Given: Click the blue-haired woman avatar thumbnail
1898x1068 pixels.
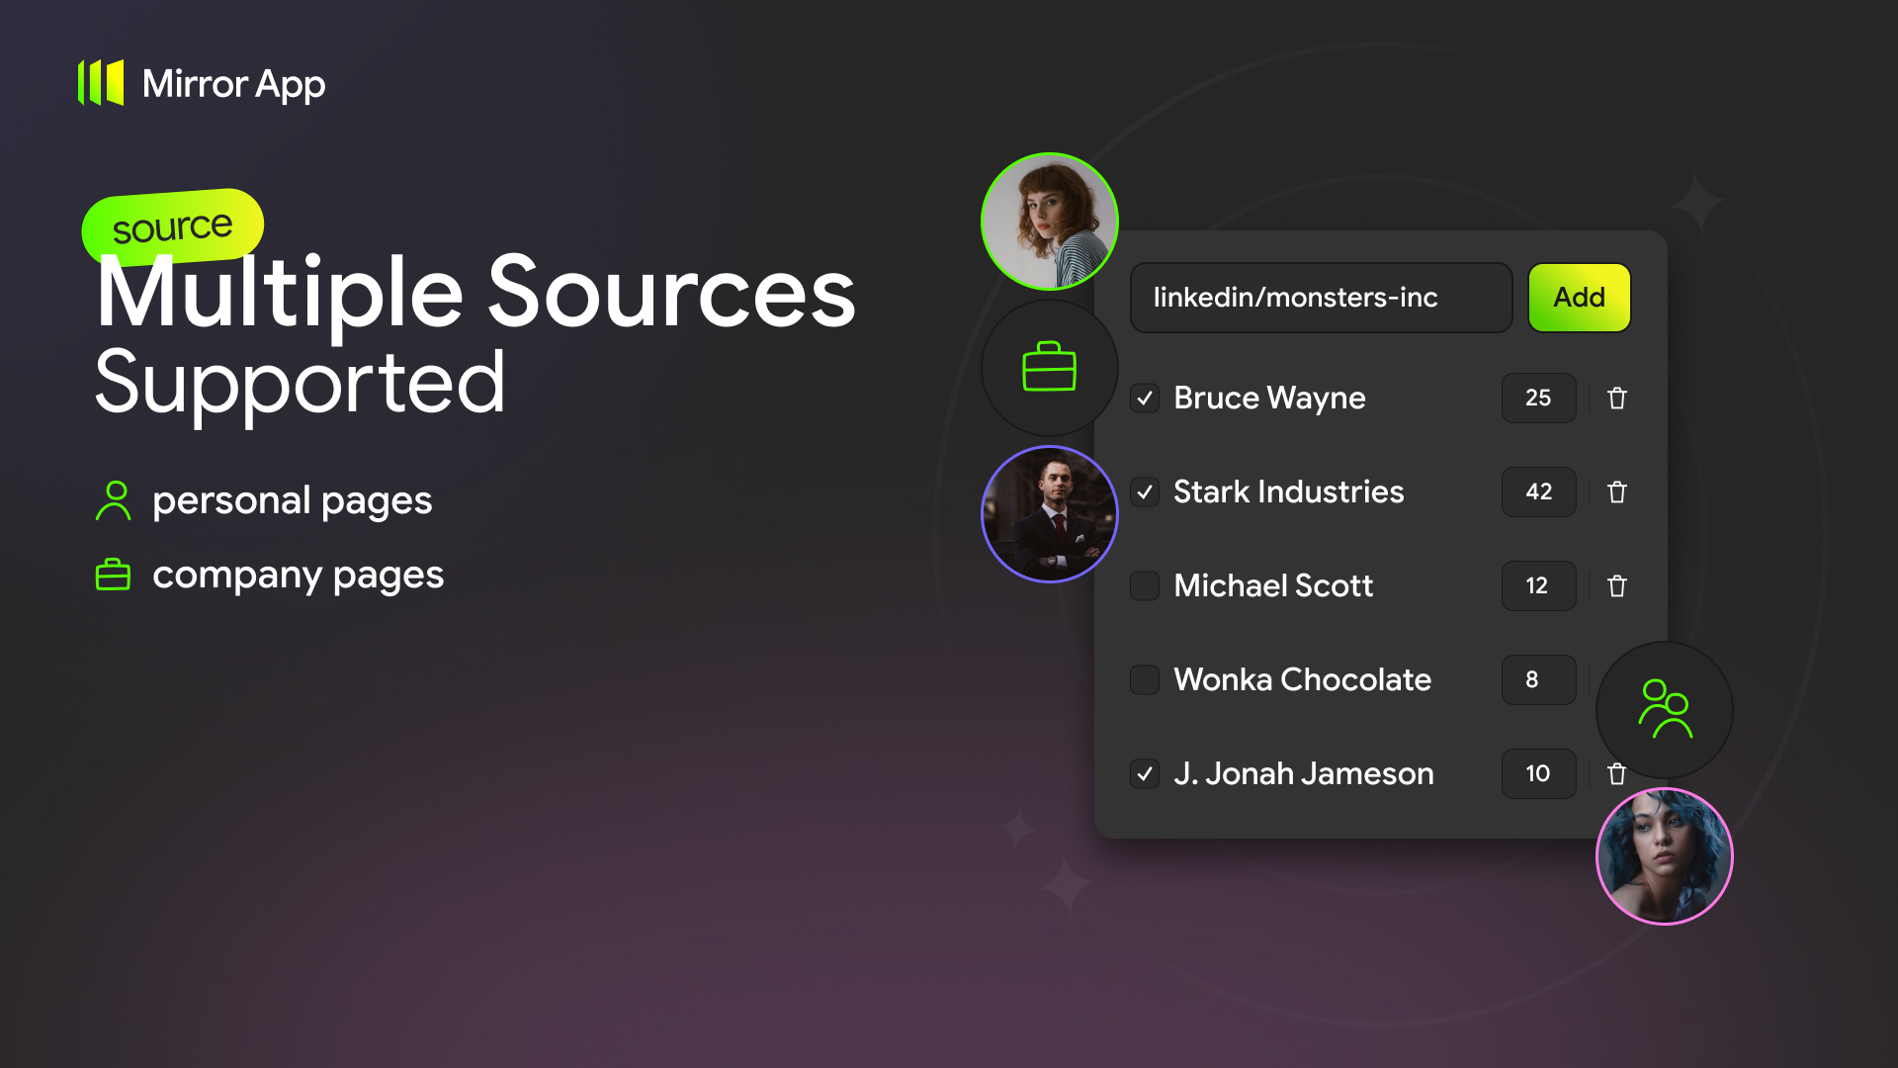Looking at the screenshot, I should point(1665,856).
